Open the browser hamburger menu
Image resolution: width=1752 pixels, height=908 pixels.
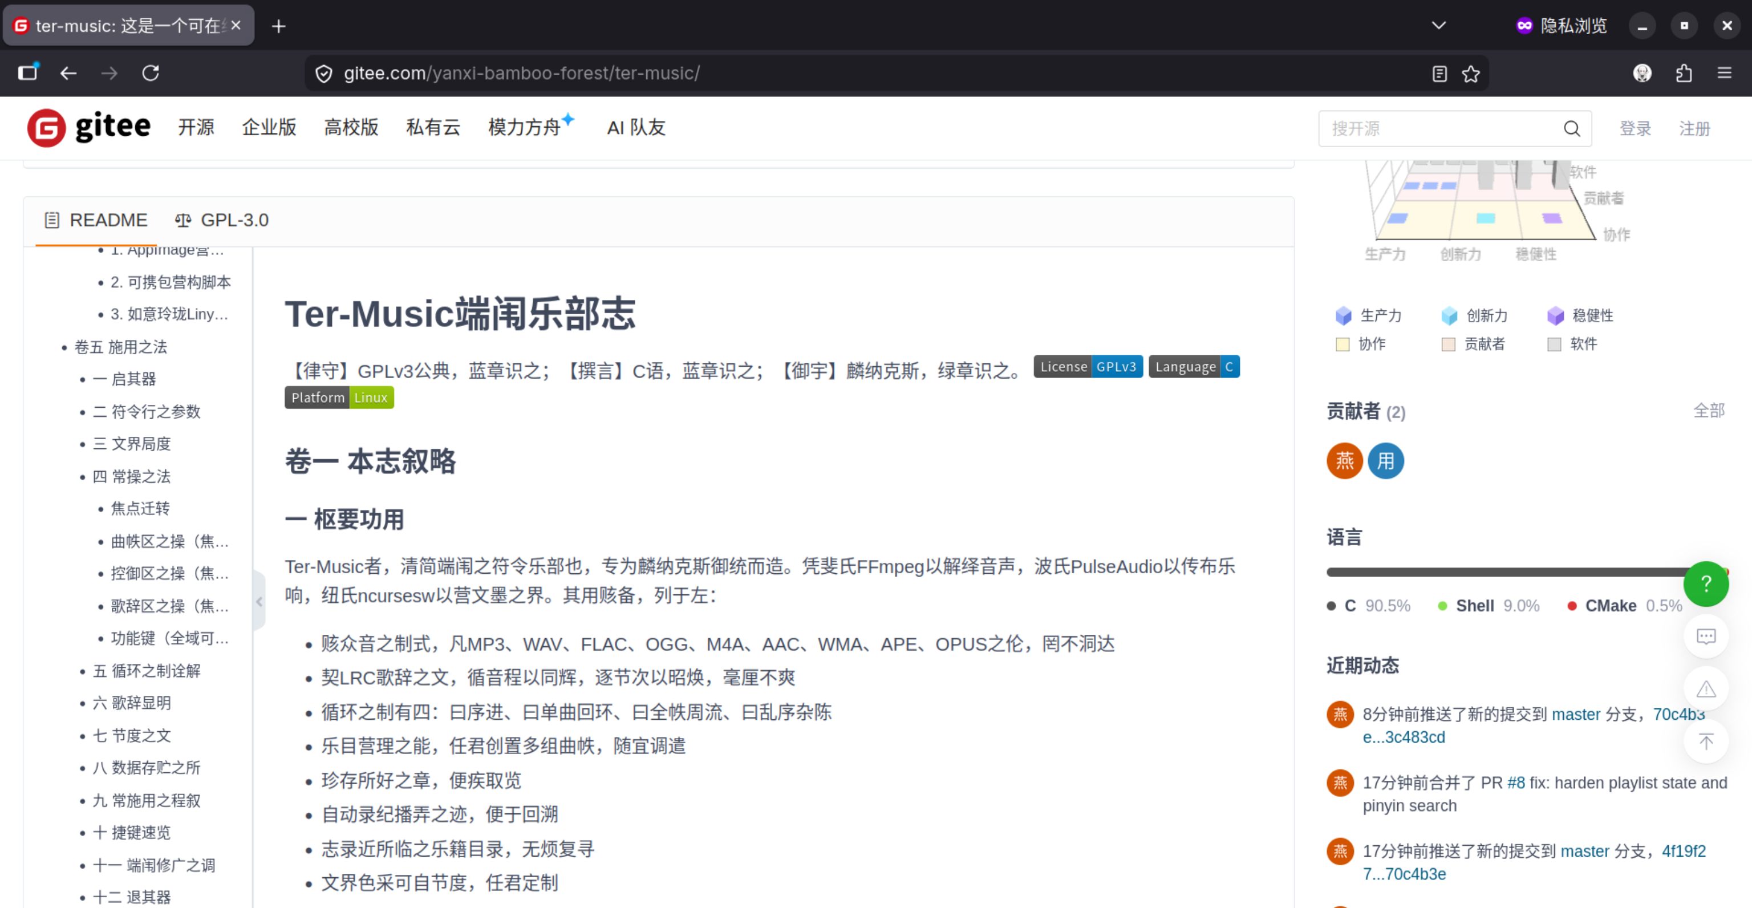point(1724,73)
